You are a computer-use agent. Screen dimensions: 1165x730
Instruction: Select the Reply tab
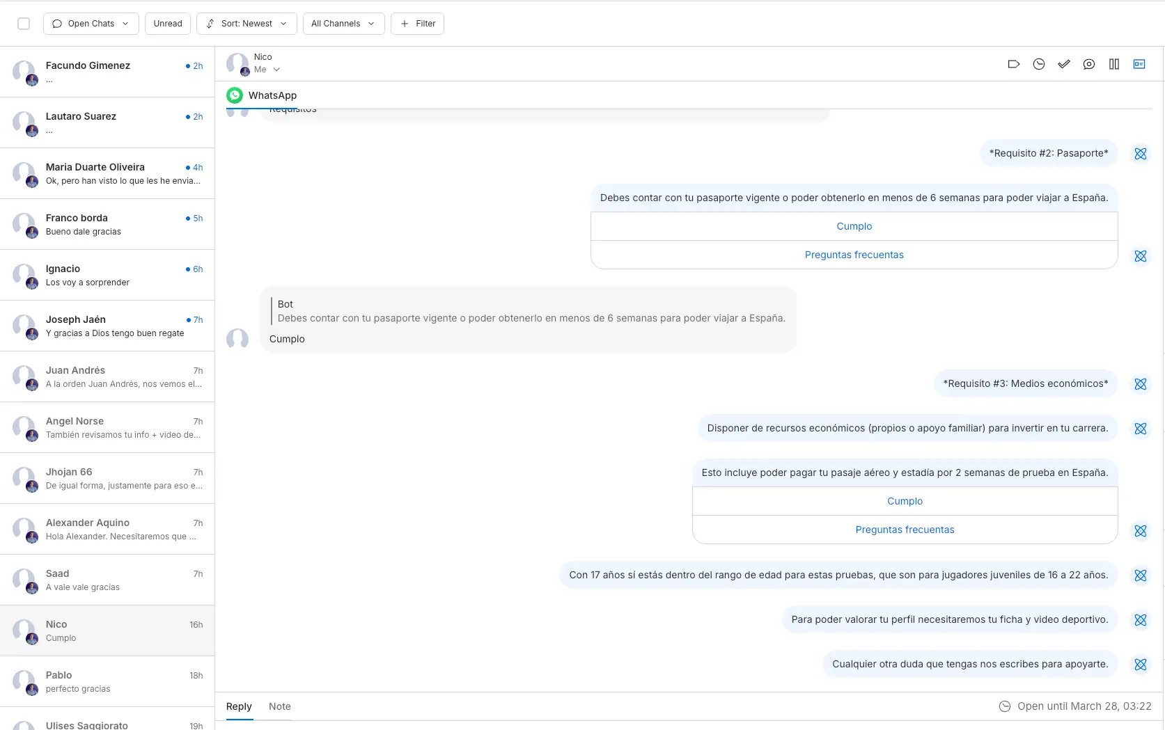pyautogui.click(x=239, y=706)
